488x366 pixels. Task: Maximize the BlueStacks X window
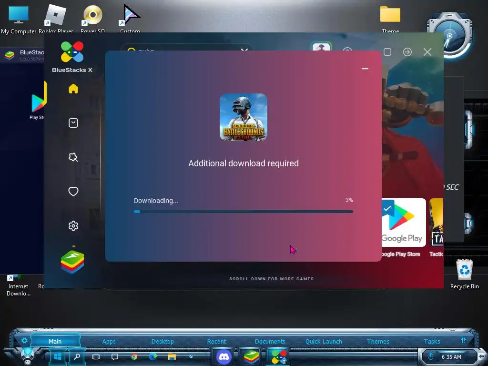click(387, 52)
